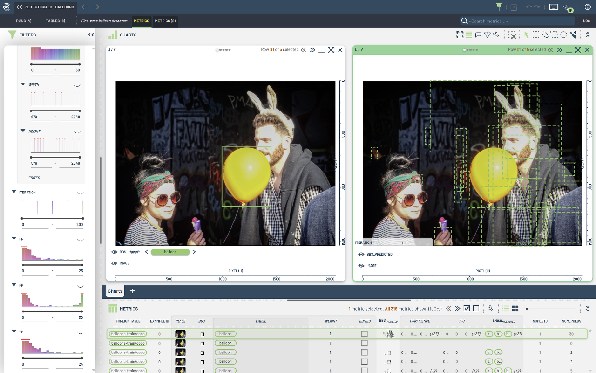Toggle BBS layer visibility in left chart
Screen dimensions: 596x373
tap(114, 252)
